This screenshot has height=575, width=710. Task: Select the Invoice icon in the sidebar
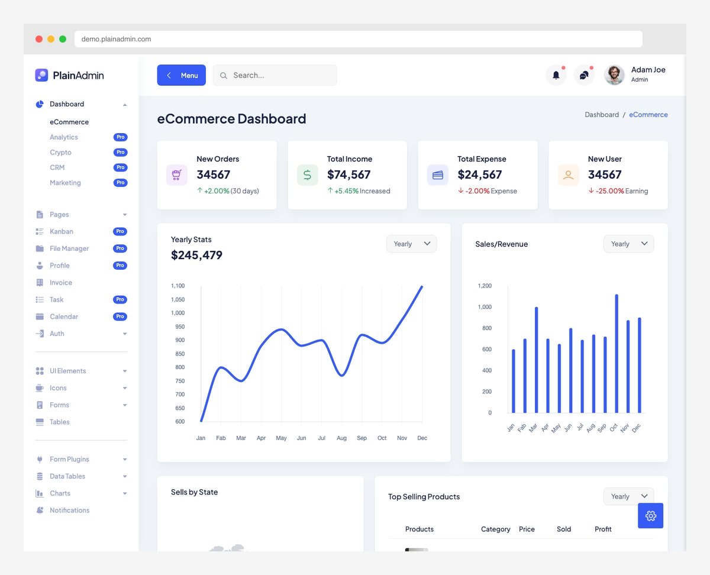tap(40, 282)
